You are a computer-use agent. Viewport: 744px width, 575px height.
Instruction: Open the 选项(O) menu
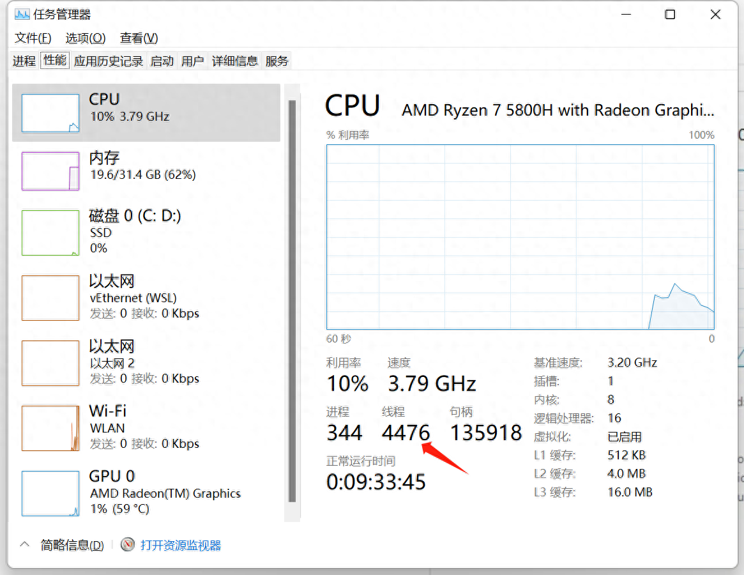[86, 38]
